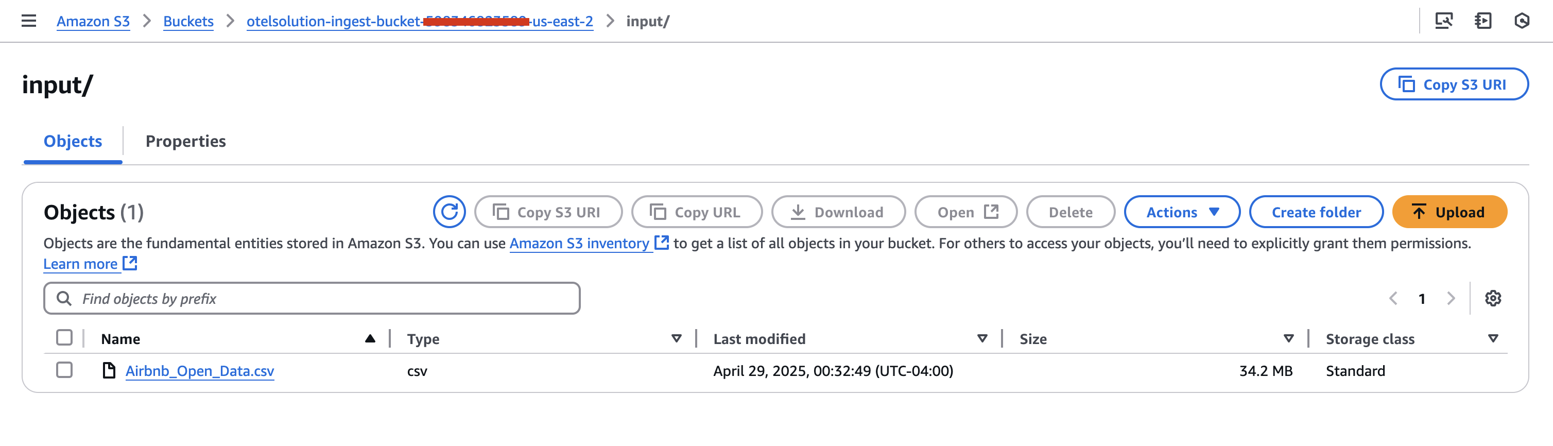
Task: Click Amazon S3 breadcrumb link
Action: (93, 21)
